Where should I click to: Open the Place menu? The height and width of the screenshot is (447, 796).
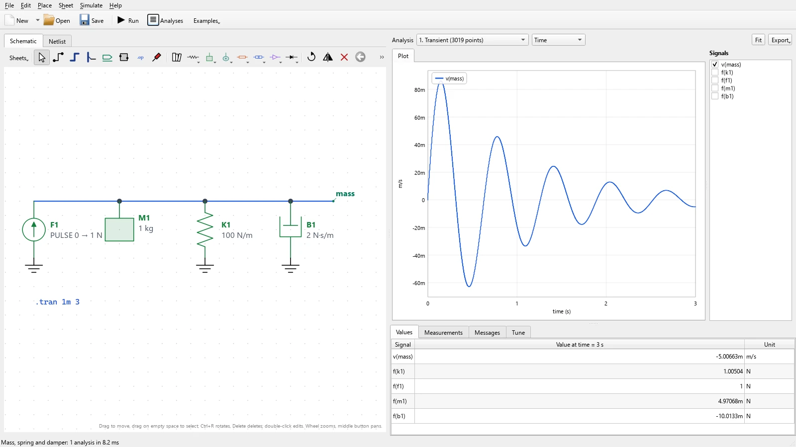(45, 5)
